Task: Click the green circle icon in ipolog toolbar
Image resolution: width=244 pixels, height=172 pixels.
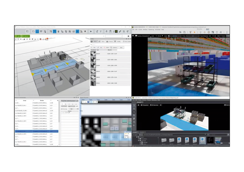Action: click(x=116, y=31)
